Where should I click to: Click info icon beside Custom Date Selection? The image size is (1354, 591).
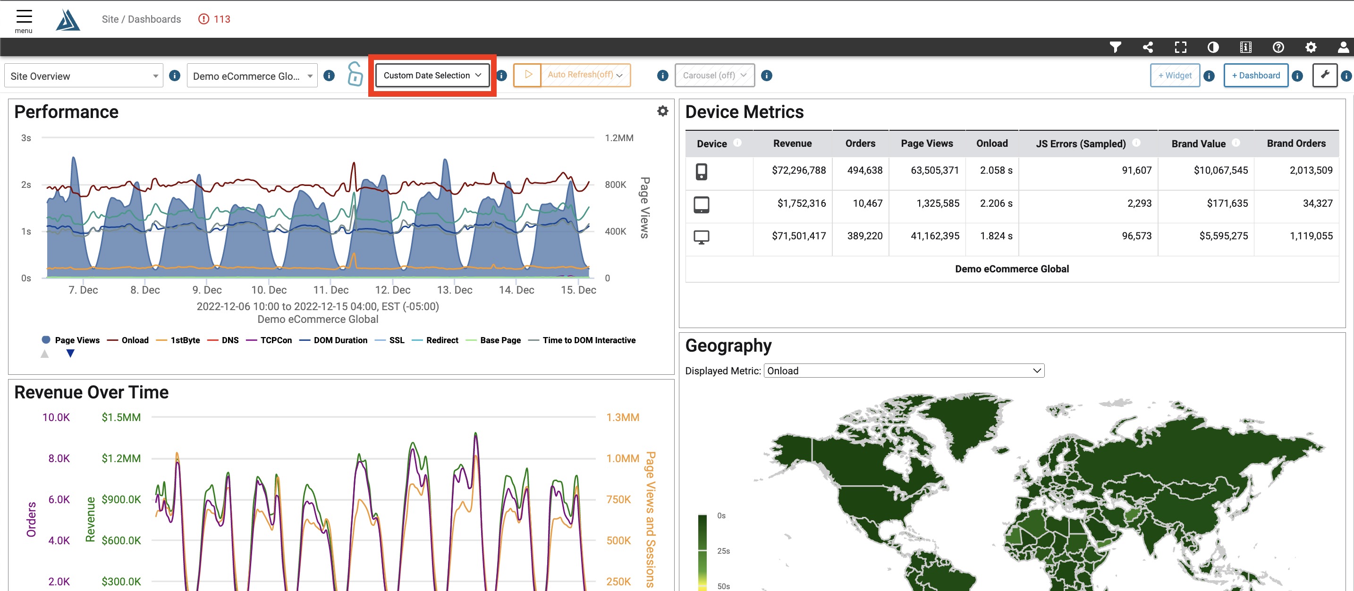click(502, 76)
